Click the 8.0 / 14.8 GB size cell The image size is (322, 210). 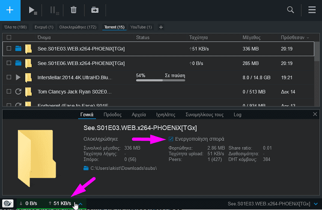pyautogui.click(x=256, y=77)
